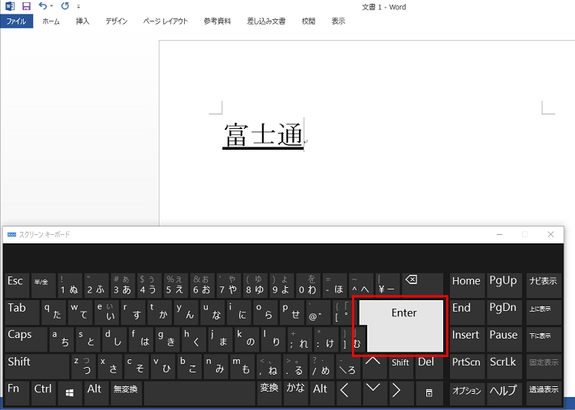Screen dimensions: 575x410
Task: Open the Customize Quick Access Toolbar dropdown
Action: click(x=78, y=7)
